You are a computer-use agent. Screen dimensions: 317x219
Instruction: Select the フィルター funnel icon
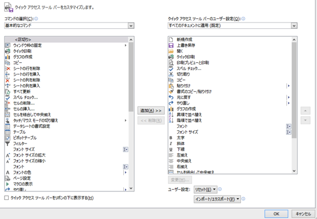click(x=7, y=144)
